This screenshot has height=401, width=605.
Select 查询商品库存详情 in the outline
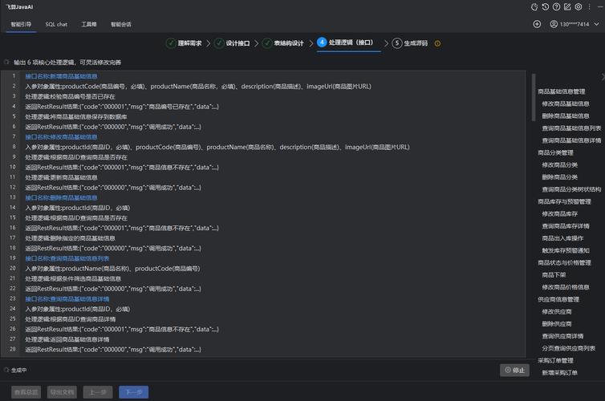click(x=566, y=226)
